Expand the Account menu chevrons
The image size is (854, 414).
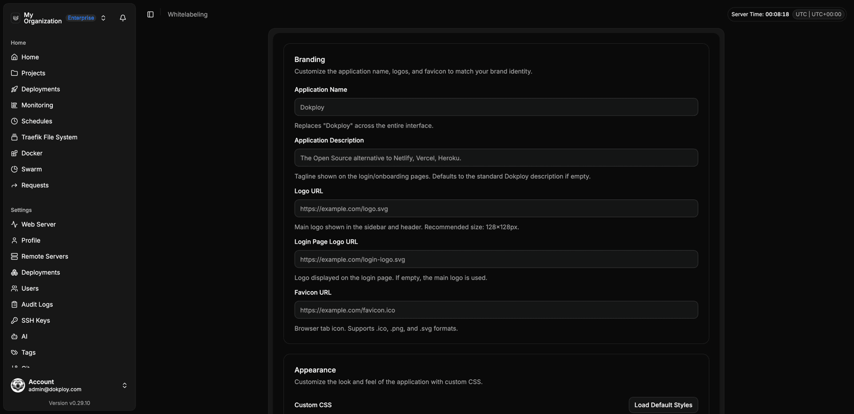click(x=124, y=385)
